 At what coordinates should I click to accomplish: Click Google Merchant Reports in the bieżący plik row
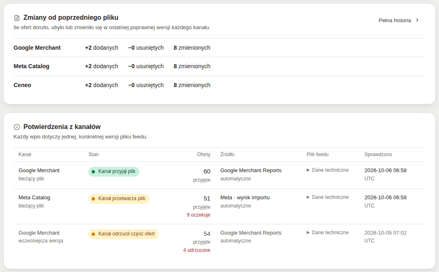coord(251,171)
